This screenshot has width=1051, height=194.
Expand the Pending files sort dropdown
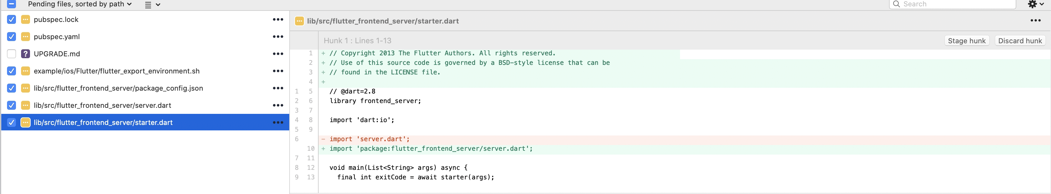coord(79,4)
